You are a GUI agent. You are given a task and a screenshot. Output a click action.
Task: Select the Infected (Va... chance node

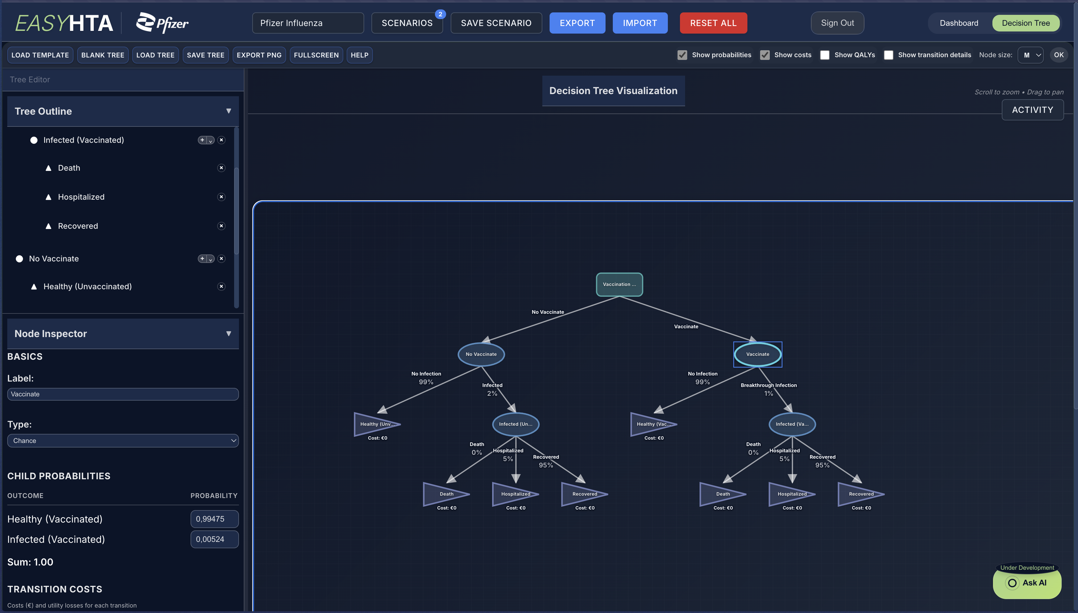click(x=792, y=424)
